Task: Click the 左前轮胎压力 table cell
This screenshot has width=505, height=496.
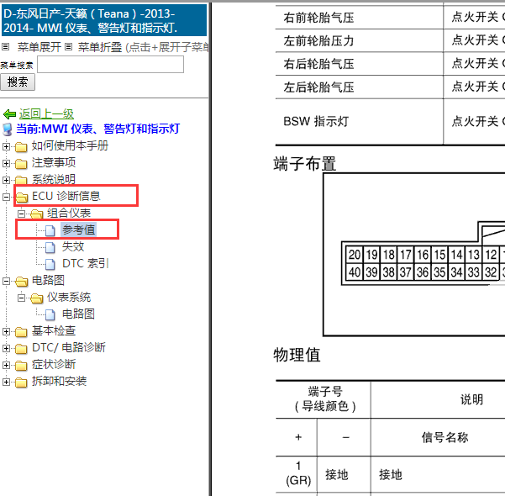Action: coord(359,40)
